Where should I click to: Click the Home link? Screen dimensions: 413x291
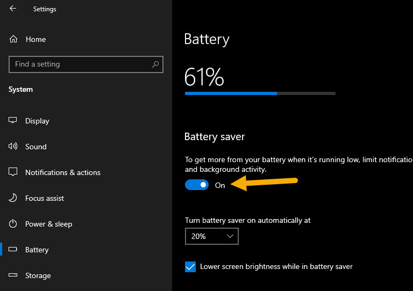[35, 39]
